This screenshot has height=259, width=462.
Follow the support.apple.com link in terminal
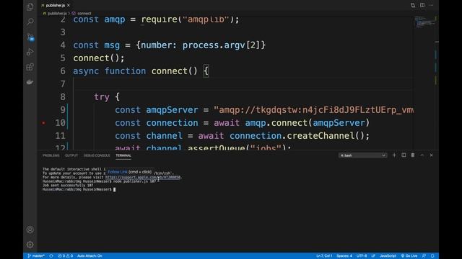click(143, 178)
